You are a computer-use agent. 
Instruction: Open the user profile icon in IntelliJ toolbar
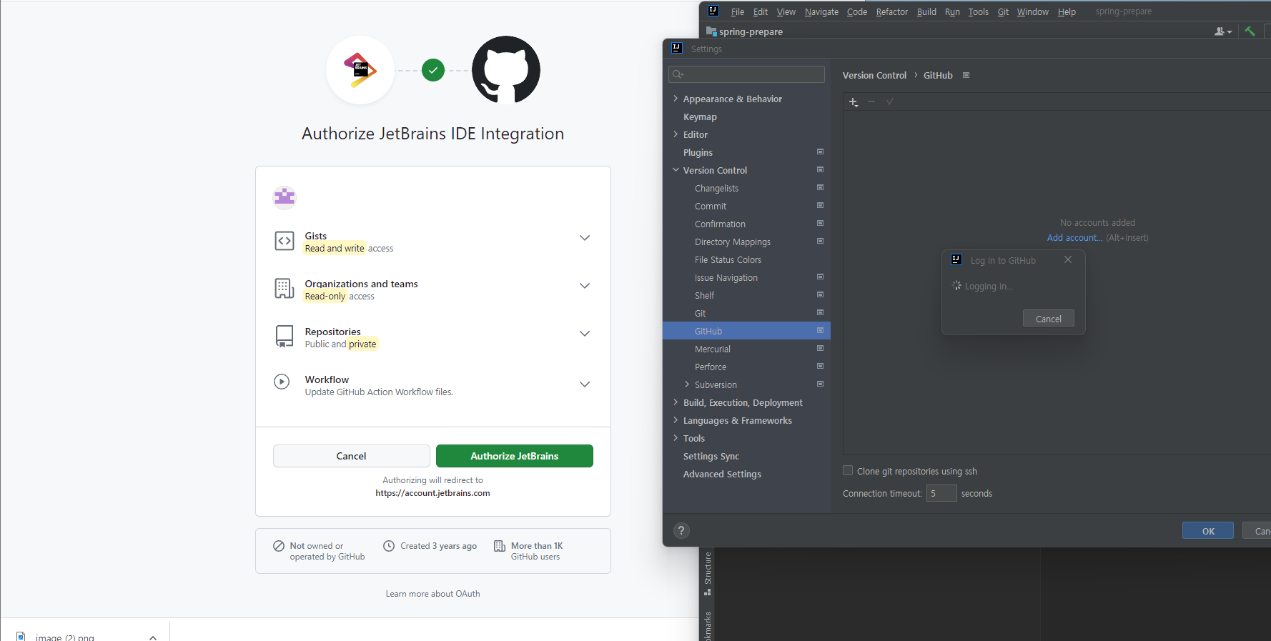pyautogui.click(x=1223, y=31)
